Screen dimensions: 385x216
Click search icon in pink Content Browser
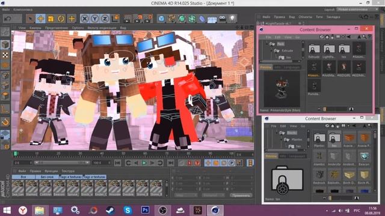click(x=364, y=37)
